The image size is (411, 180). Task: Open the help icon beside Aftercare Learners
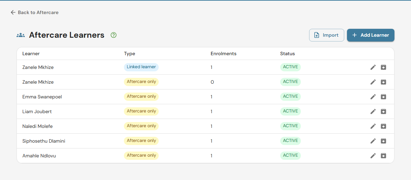114,35
